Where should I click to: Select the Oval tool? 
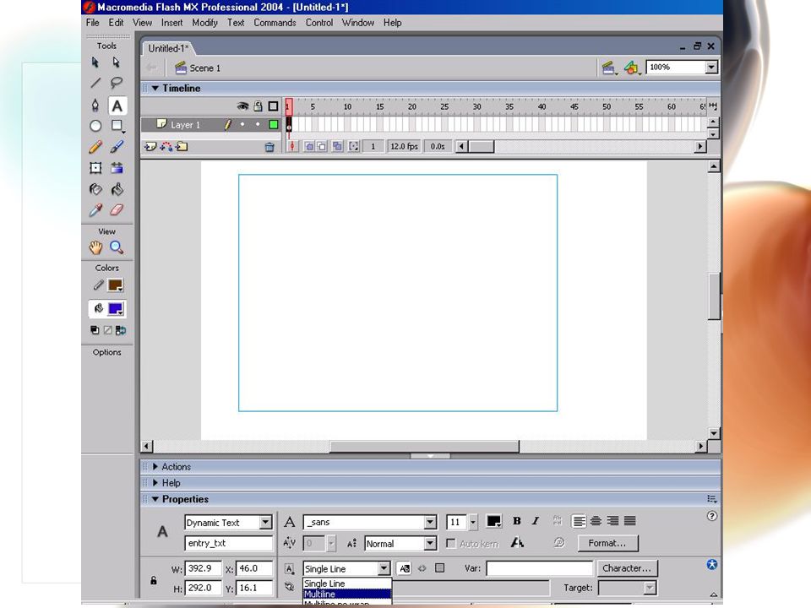click(95, 126)
